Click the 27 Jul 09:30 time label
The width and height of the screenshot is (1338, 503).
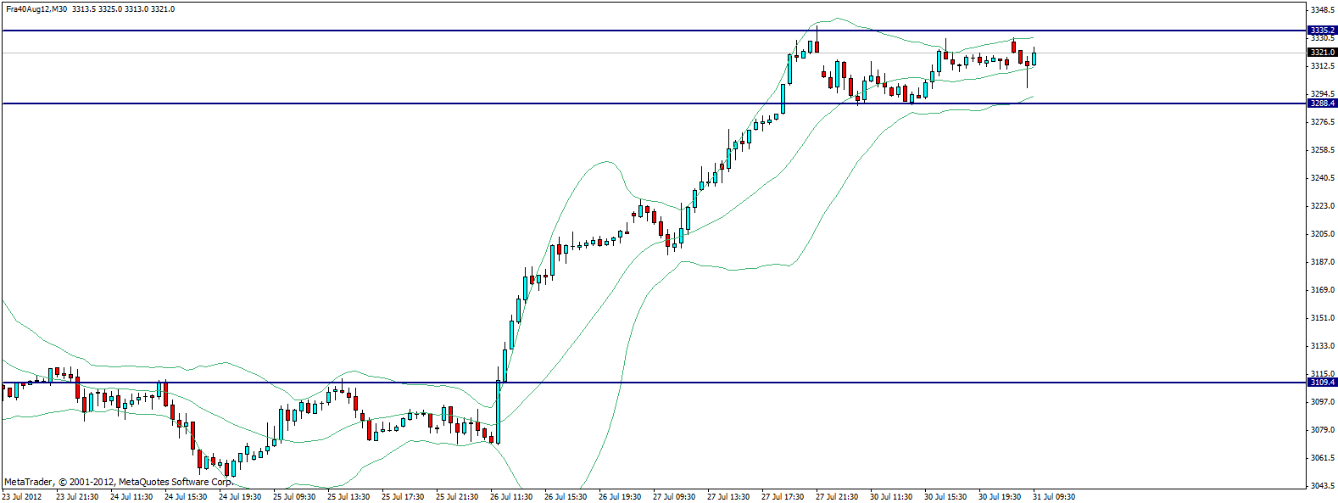point(674,497)
